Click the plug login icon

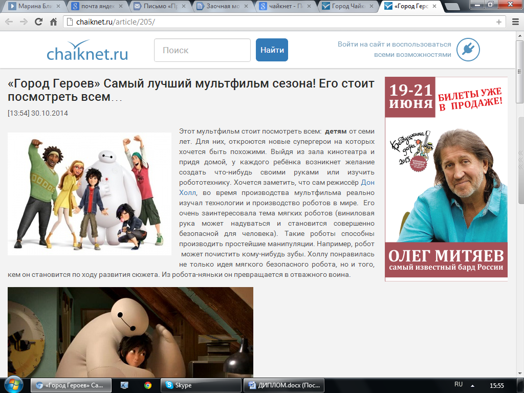point(468,50)
